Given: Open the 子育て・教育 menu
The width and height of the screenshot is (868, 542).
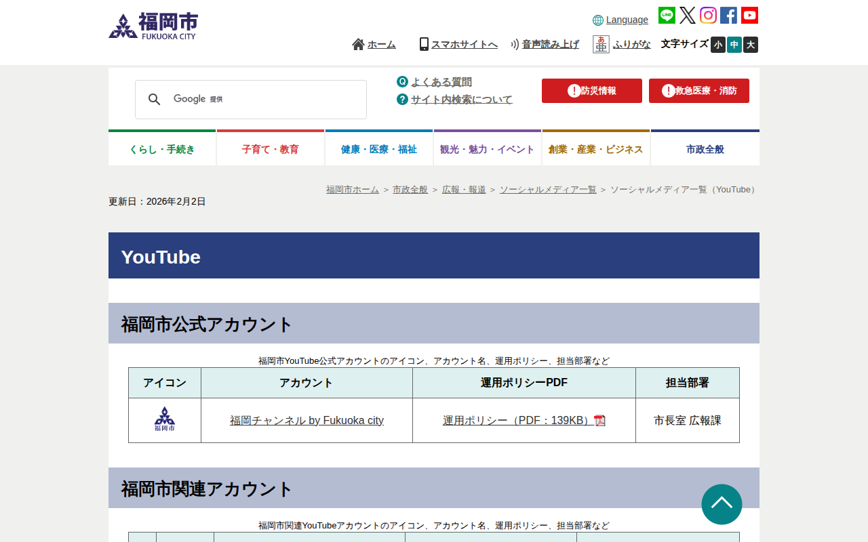Looking at the screenshot, I should pos(271,149).
